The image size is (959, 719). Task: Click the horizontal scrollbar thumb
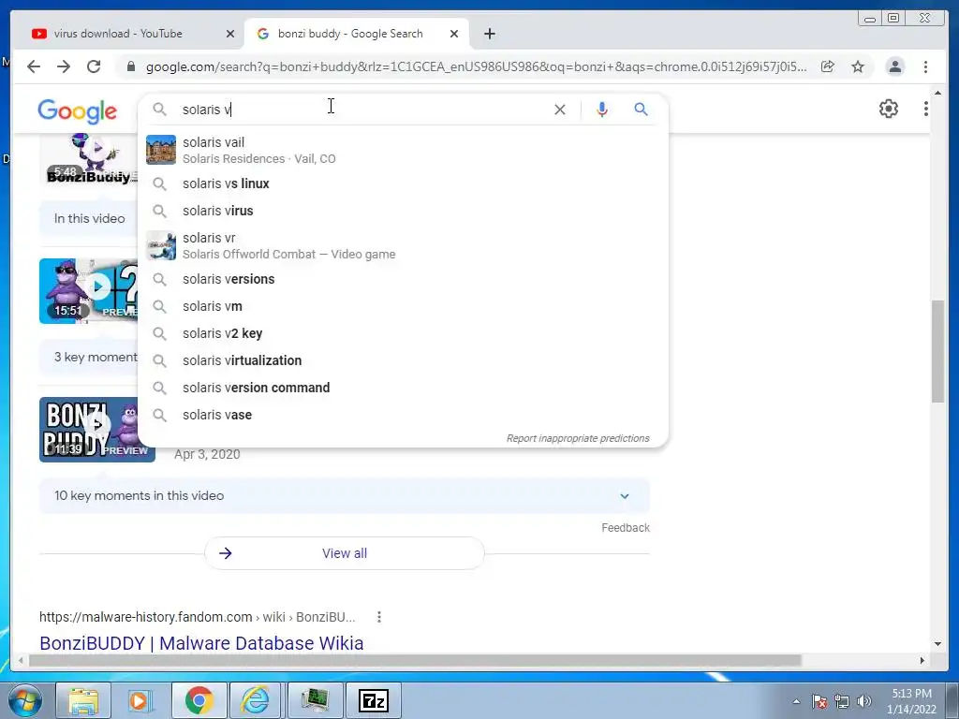(415, 660)
